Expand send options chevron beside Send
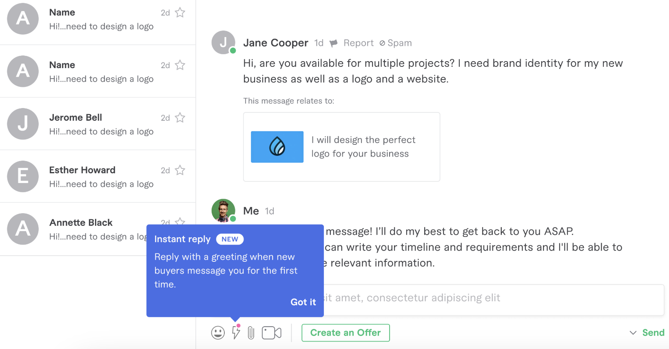 pos(633,333)
